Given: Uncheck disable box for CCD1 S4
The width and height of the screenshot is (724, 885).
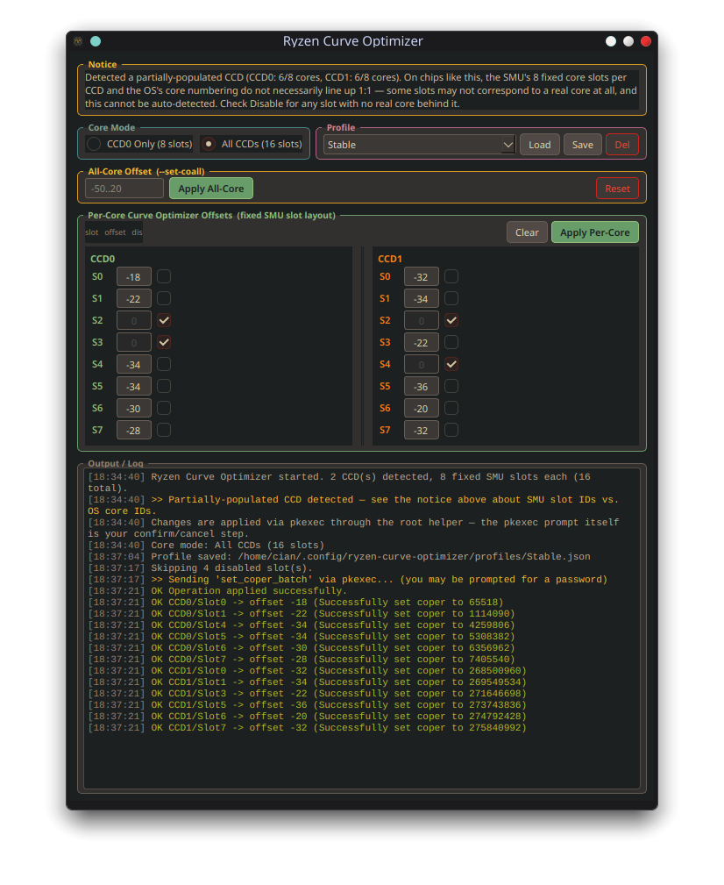Looking at the screenshot, I should 451,364.
